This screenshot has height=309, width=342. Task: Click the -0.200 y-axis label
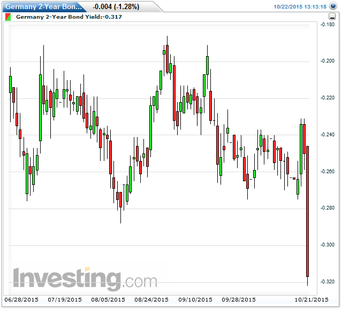[328, 61]
